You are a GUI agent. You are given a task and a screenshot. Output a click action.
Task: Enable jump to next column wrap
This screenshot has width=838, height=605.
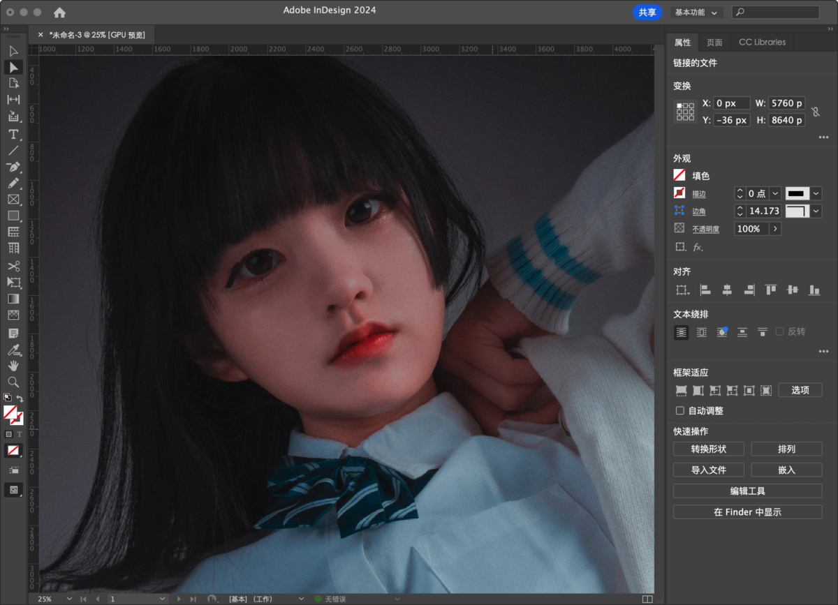763,332
